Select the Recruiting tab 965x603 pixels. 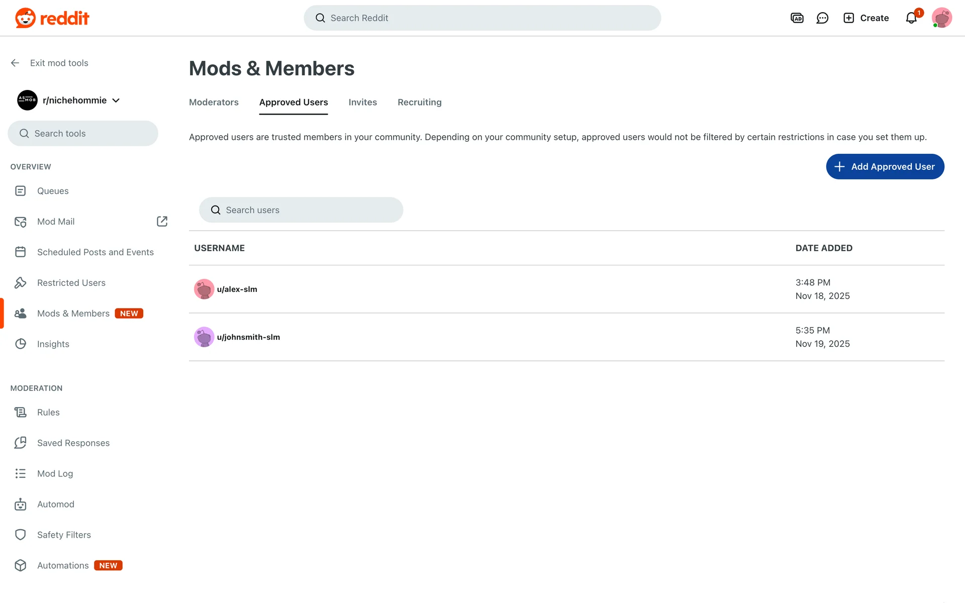tap(419, 102)
